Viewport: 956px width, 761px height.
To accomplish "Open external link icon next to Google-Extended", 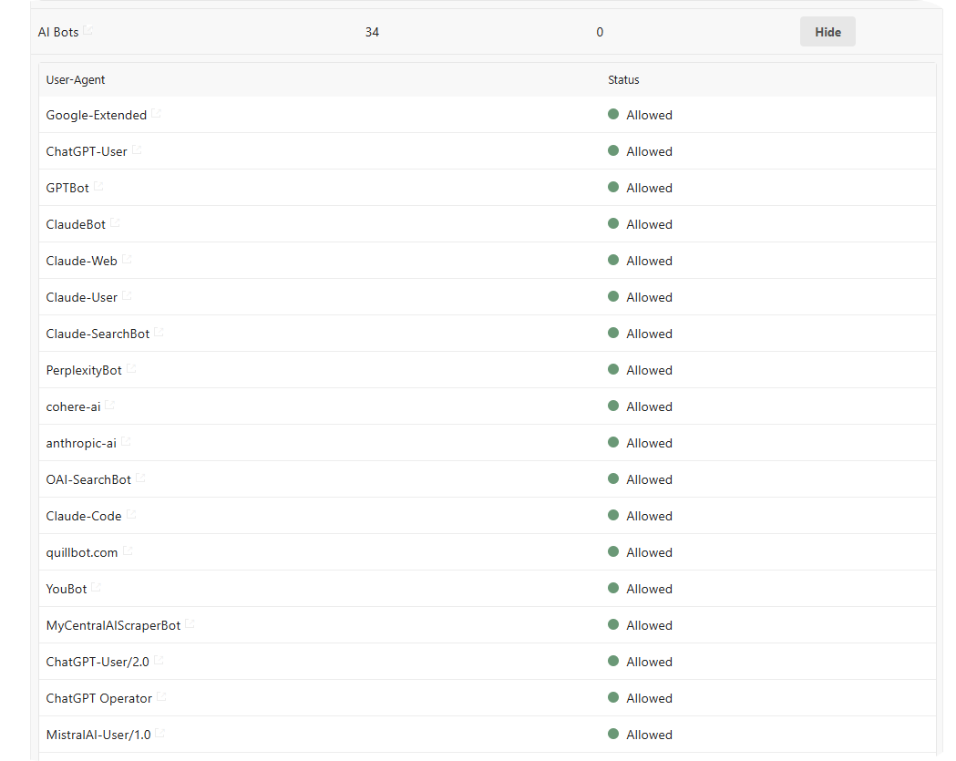I will pos(157,113).
